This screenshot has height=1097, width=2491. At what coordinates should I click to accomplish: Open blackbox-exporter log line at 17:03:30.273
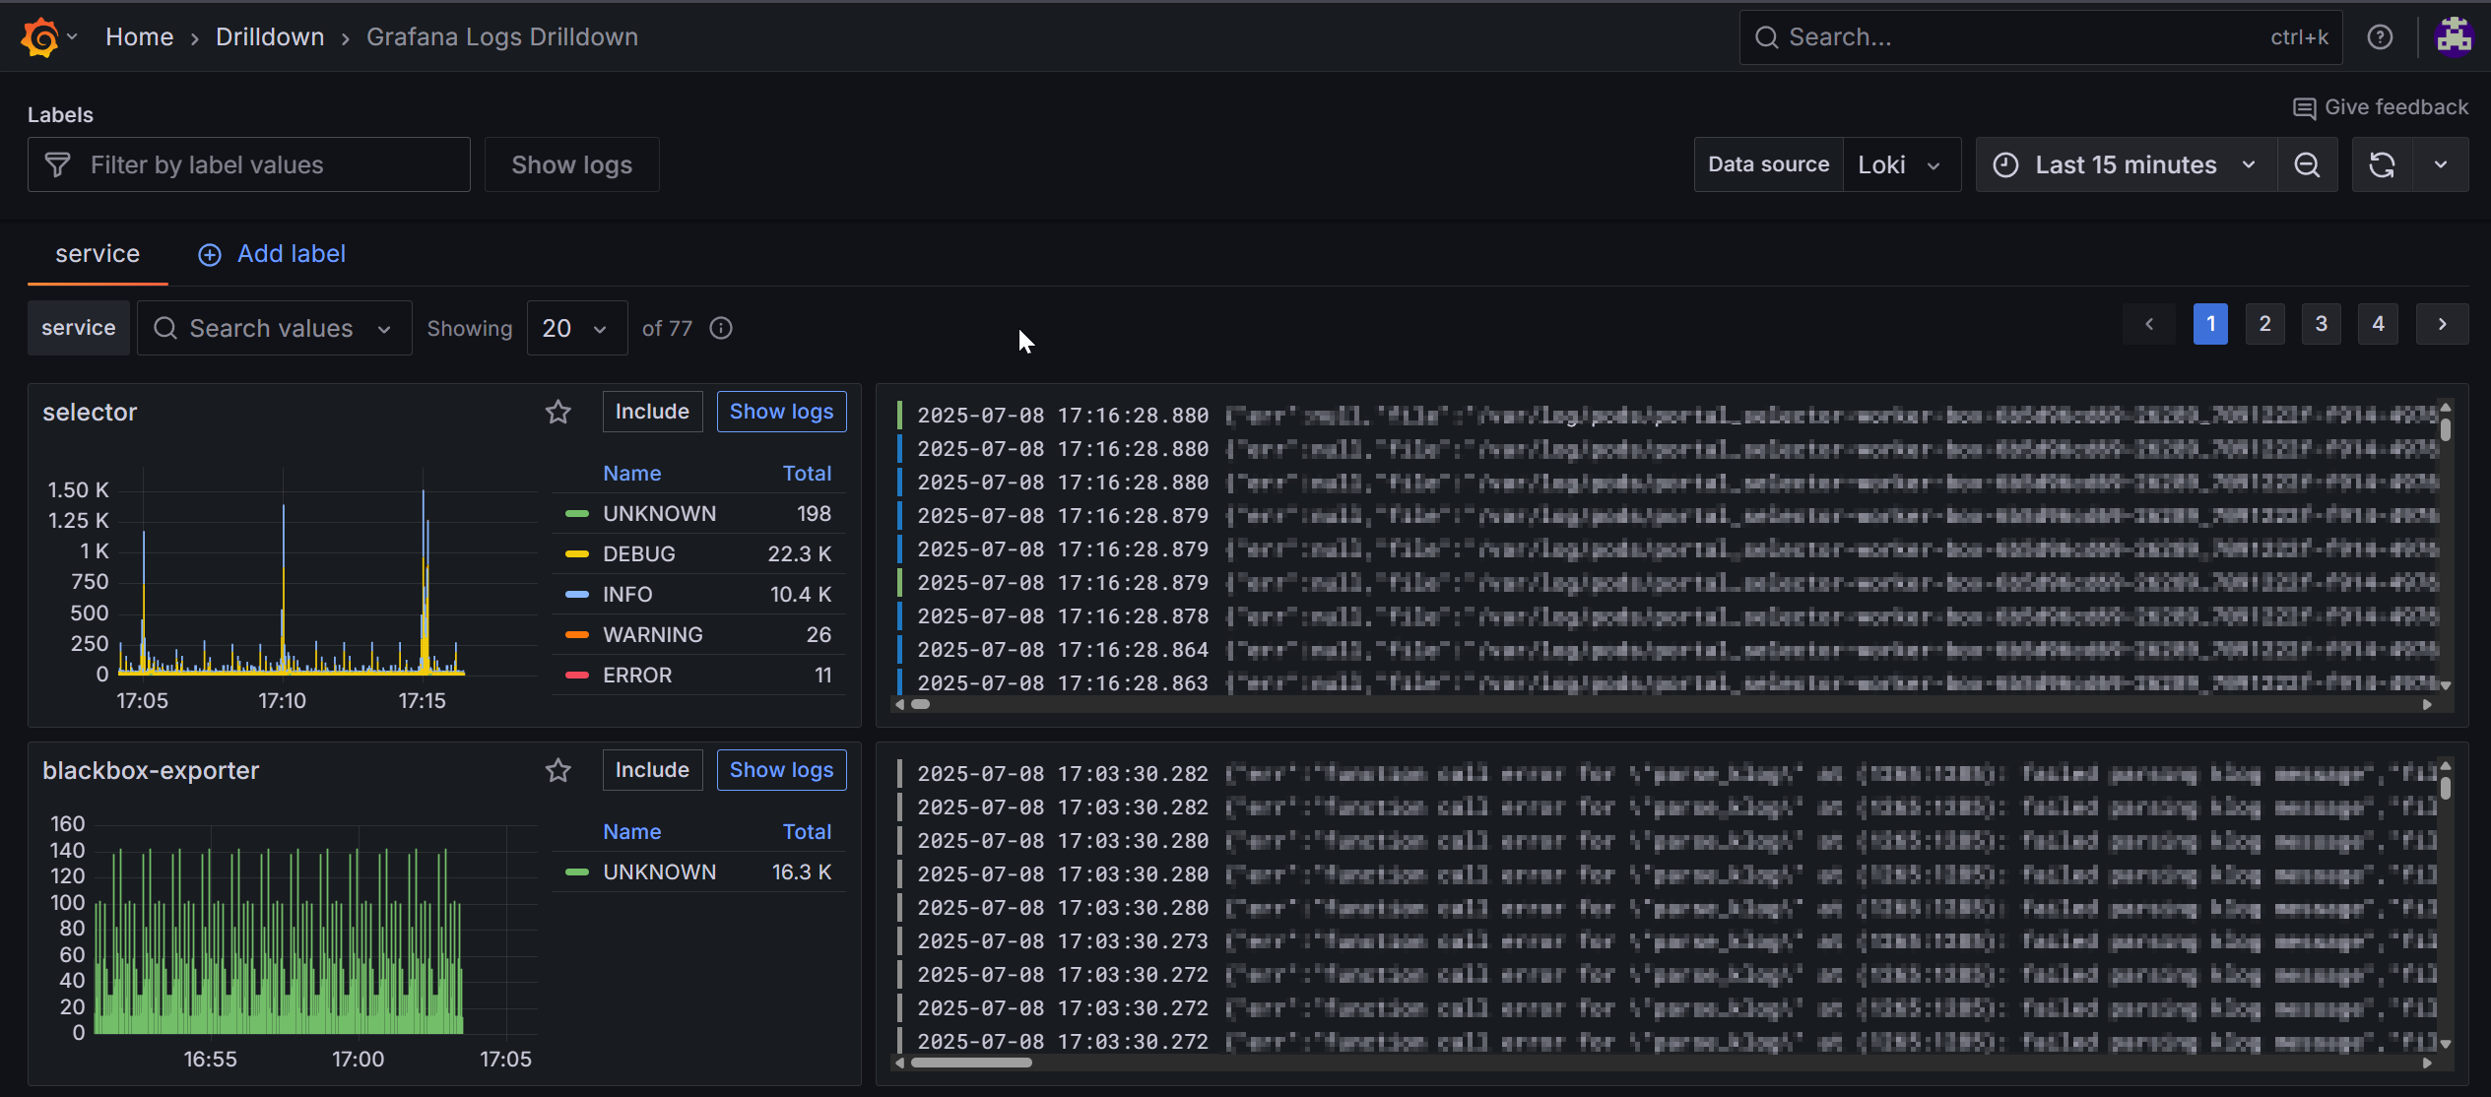[1665, 940]
